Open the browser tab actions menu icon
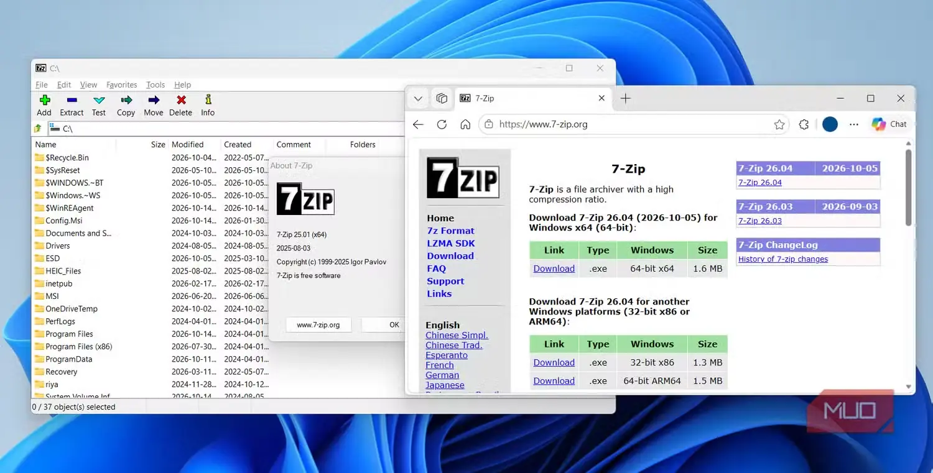Viewport: 933px width, 473px height. (442, 98)
